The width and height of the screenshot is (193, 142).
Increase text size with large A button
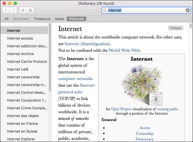pyautogui.click(x=30, y=10)
